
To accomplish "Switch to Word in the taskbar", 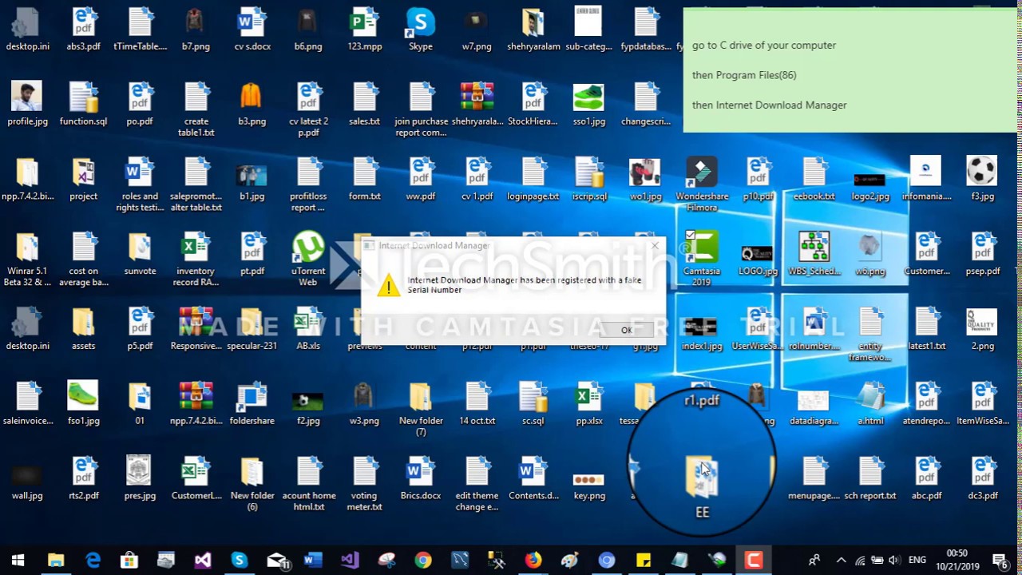I will pyautogui.click(x=313, y=561).
